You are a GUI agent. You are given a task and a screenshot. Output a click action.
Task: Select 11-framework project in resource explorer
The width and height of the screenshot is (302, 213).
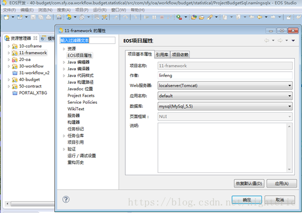point(33,52)
